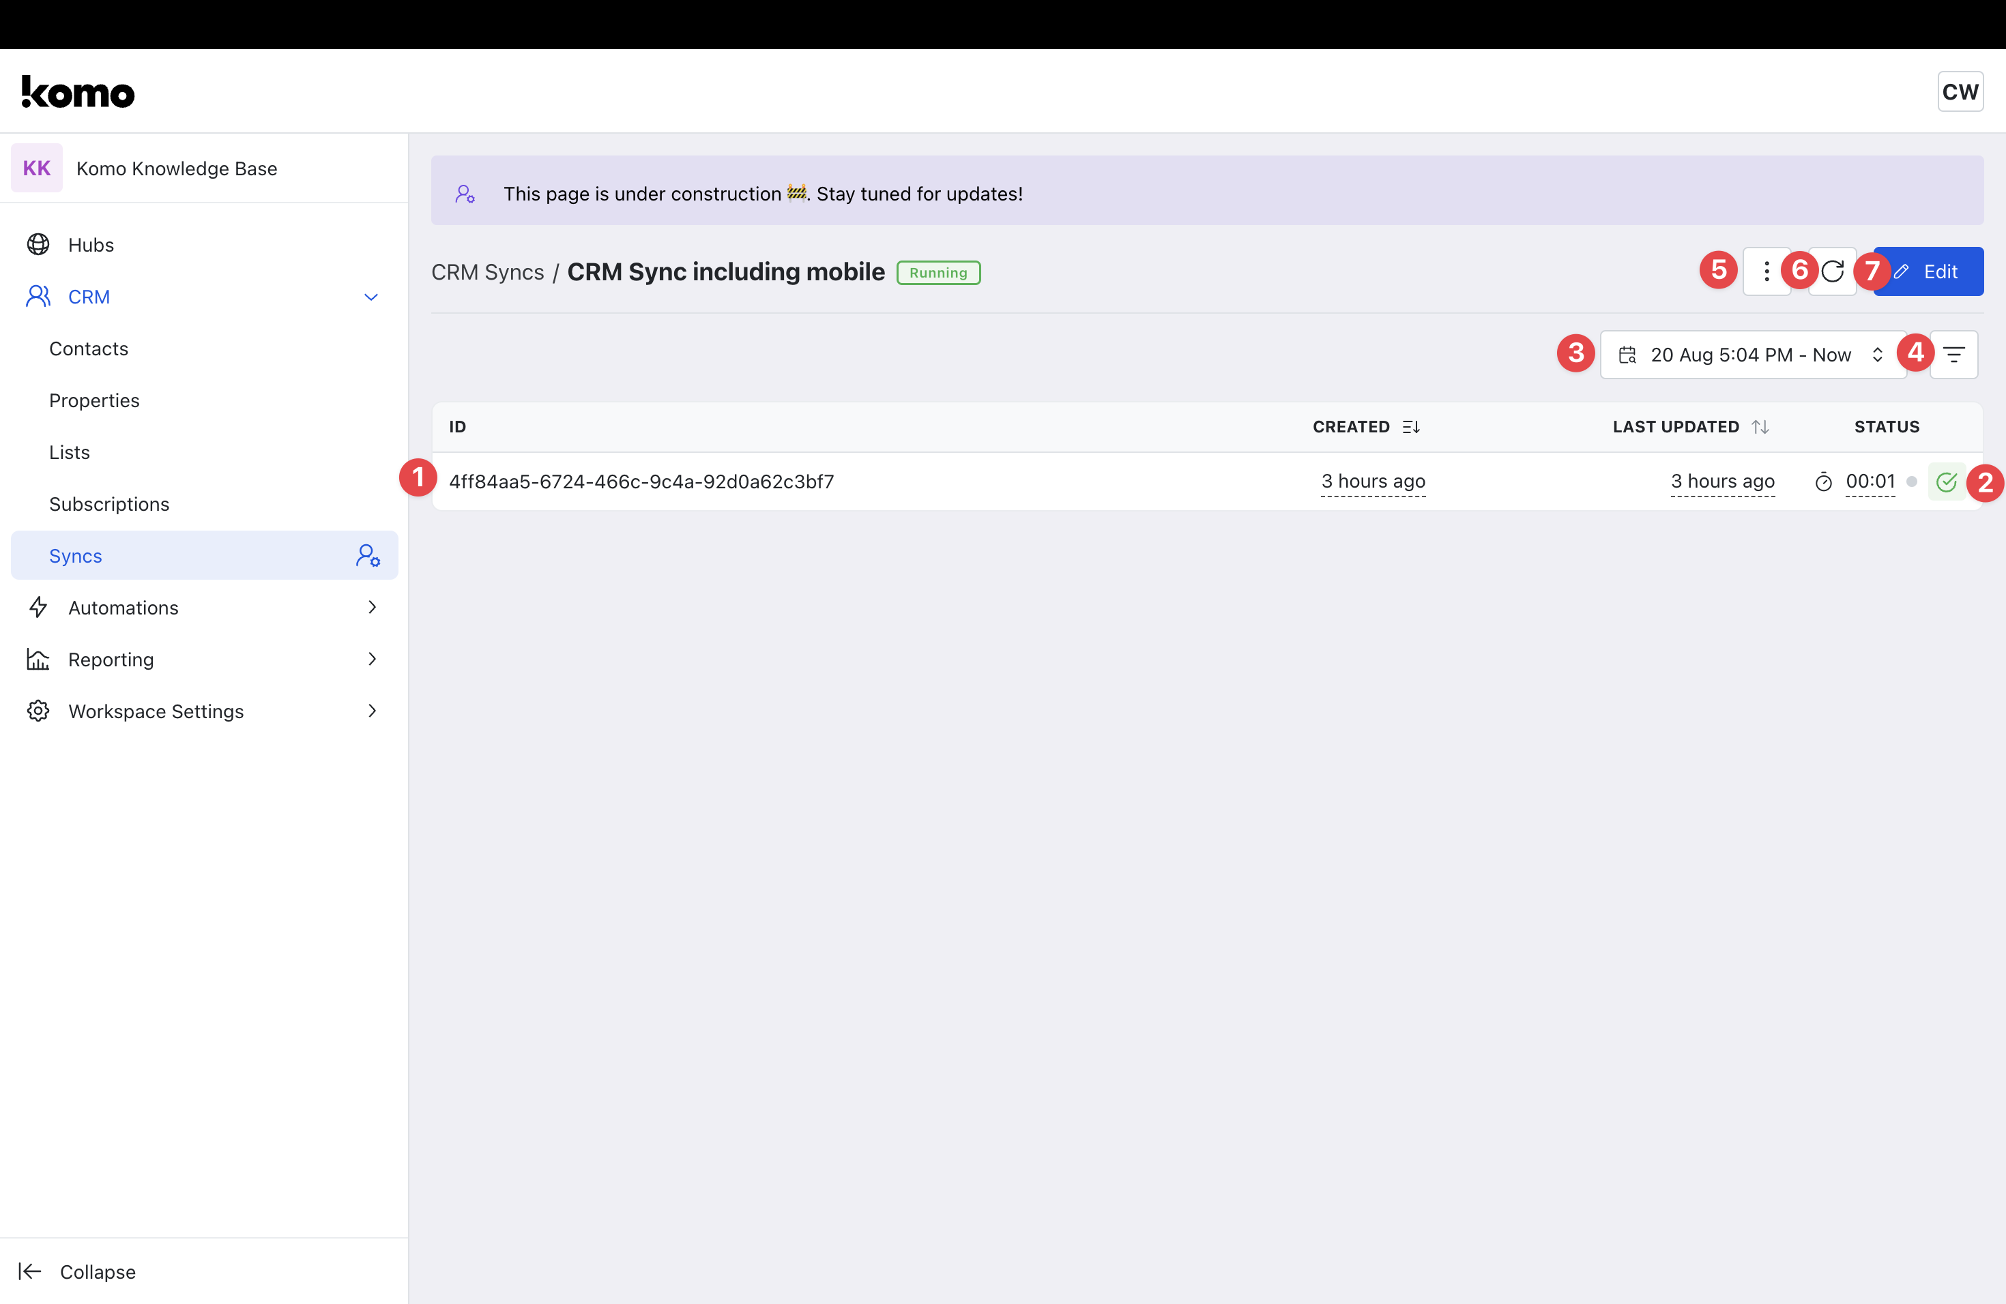Screen dimensions: 2006x1304
Task: Sort by the Created column
Action: tap(1410, 427)
